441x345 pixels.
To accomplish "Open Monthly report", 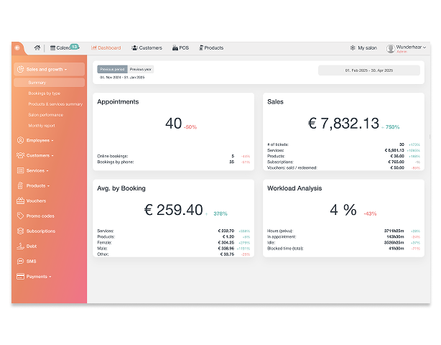I will [x=42, y=126].
